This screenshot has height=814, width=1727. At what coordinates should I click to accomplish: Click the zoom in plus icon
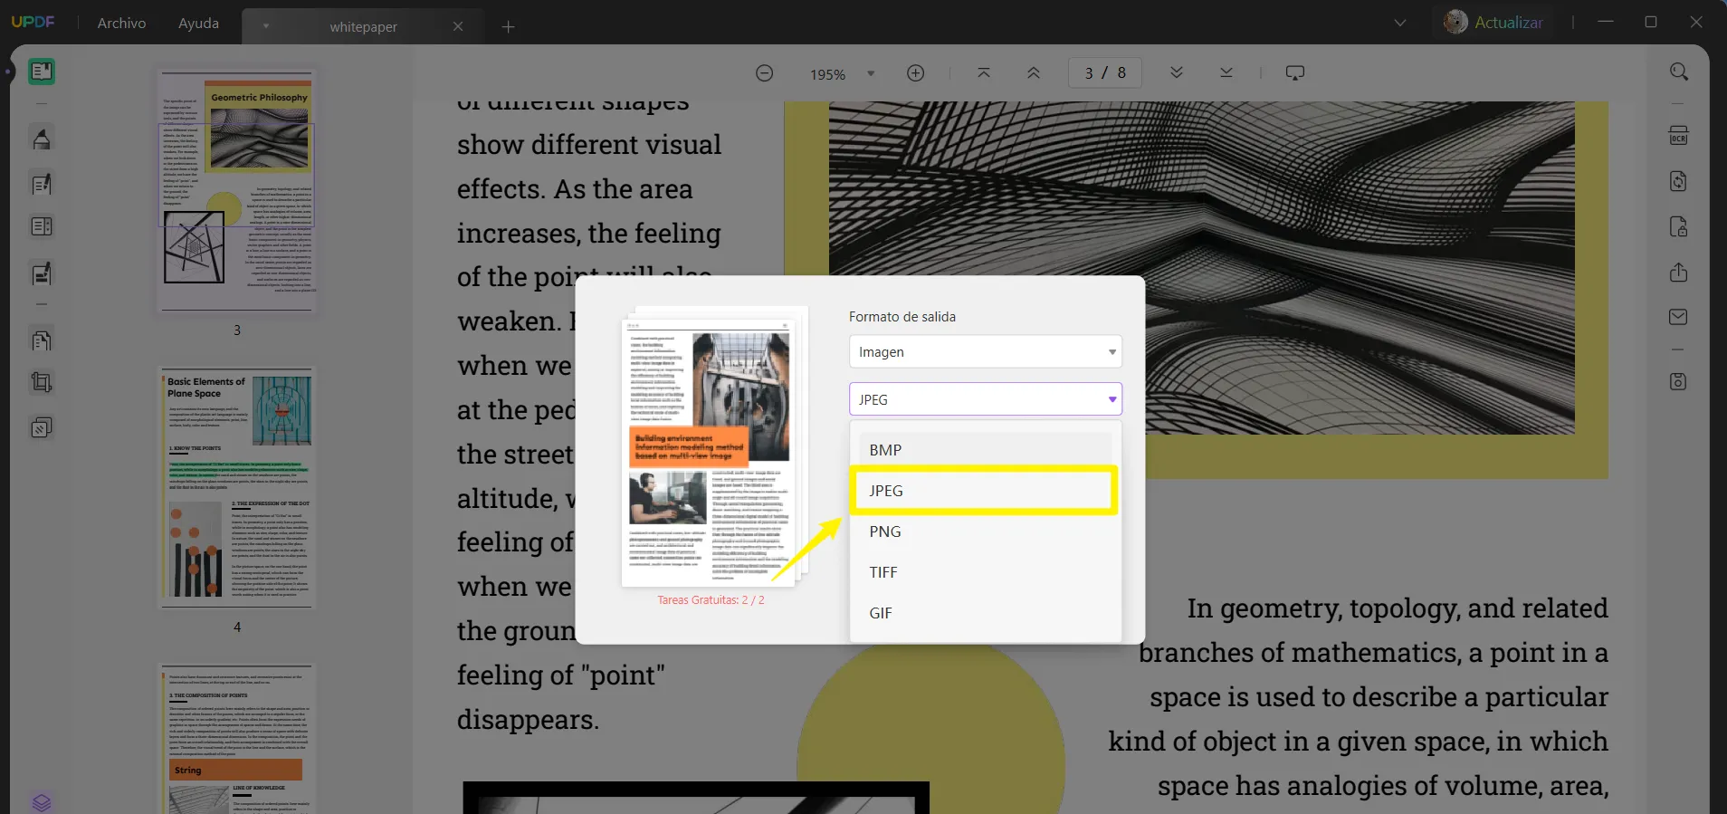[916, 73]
